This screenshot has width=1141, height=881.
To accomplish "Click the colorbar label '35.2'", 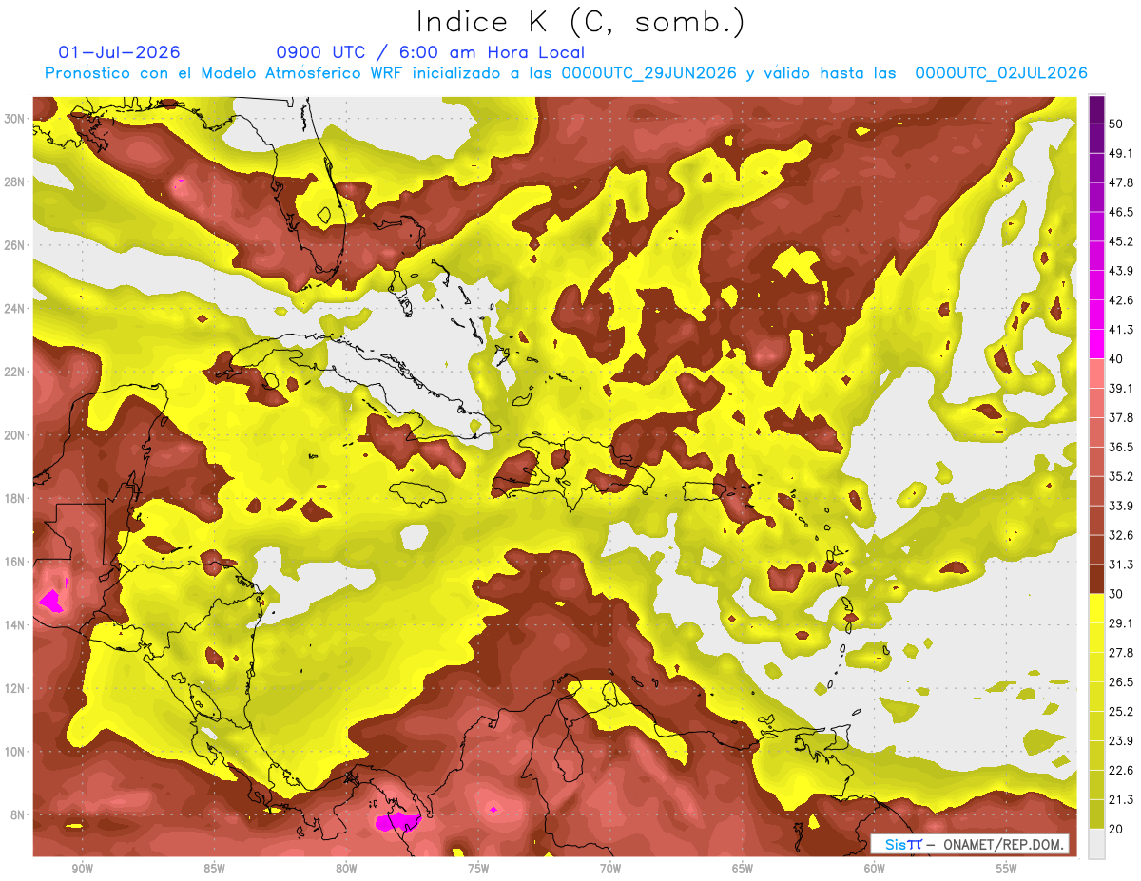I will point(1120,476).
